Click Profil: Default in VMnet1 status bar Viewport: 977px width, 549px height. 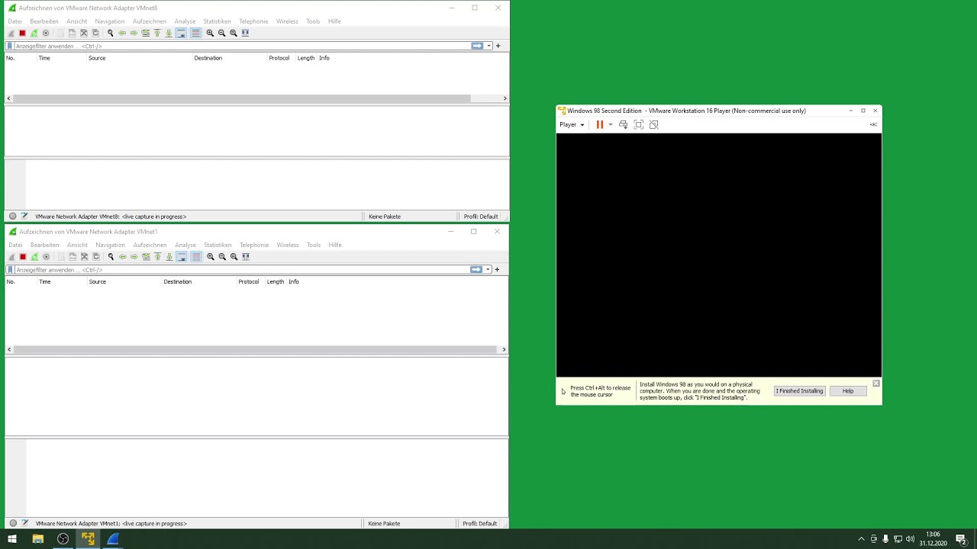pyautogui.click(x=479, y=523)
